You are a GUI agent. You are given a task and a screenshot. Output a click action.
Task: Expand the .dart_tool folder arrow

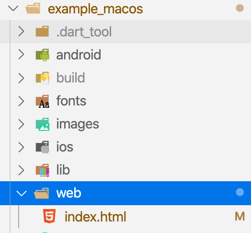coord(21,32)
